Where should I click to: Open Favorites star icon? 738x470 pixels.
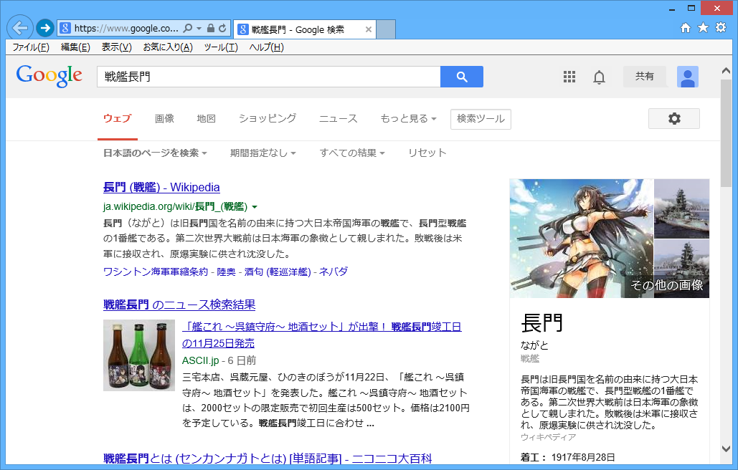pos(703,28)
